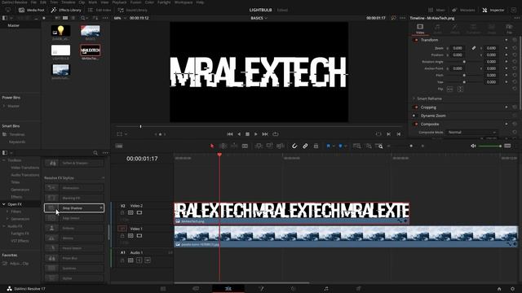
Task: Open the File menu
Action: [x=33, y=2]
